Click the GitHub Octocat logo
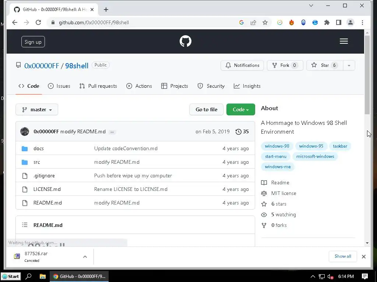The image size is (377, 282). (186, 41)
